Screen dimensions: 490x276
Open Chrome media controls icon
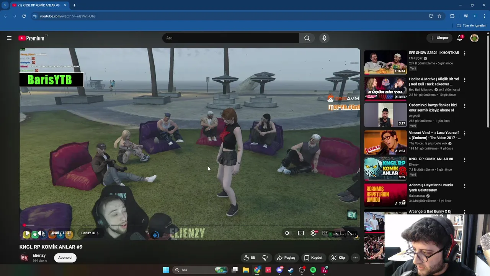click(466, 16)
